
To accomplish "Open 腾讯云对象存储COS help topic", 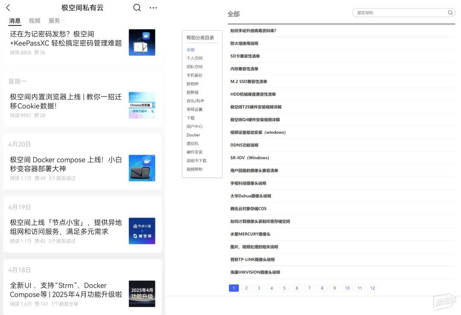I will point(248,209).
